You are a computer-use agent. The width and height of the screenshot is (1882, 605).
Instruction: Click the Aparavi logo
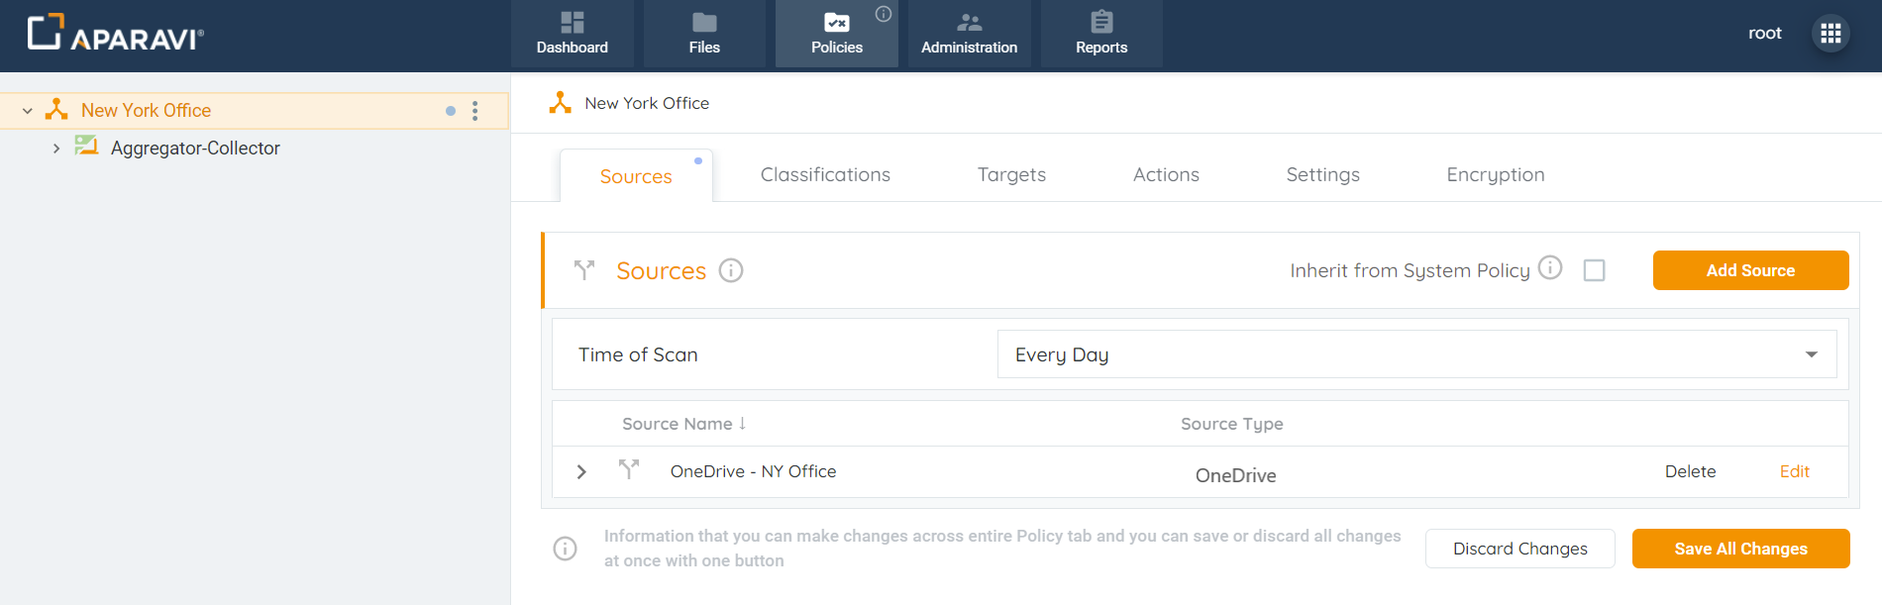115,34
